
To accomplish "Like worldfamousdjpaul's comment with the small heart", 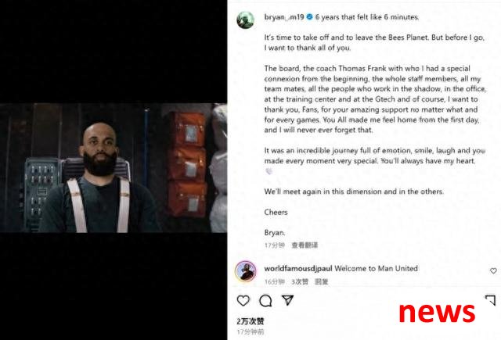I will (x=493, y=270).
